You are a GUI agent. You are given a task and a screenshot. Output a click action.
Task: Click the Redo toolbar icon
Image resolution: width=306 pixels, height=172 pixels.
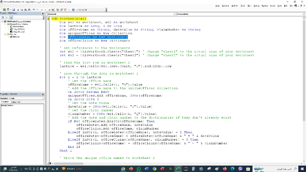point(37,10)
